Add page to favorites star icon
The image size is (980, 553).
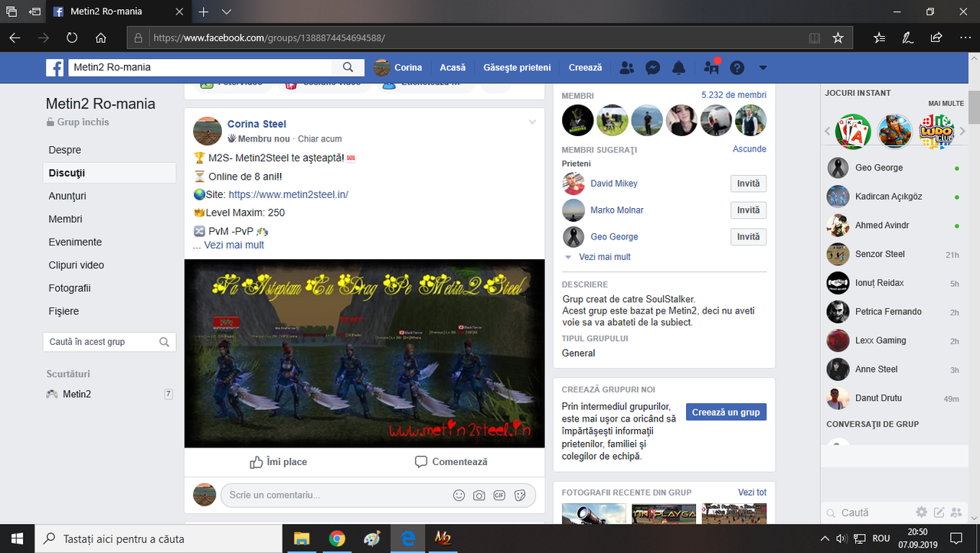(838, 37)
